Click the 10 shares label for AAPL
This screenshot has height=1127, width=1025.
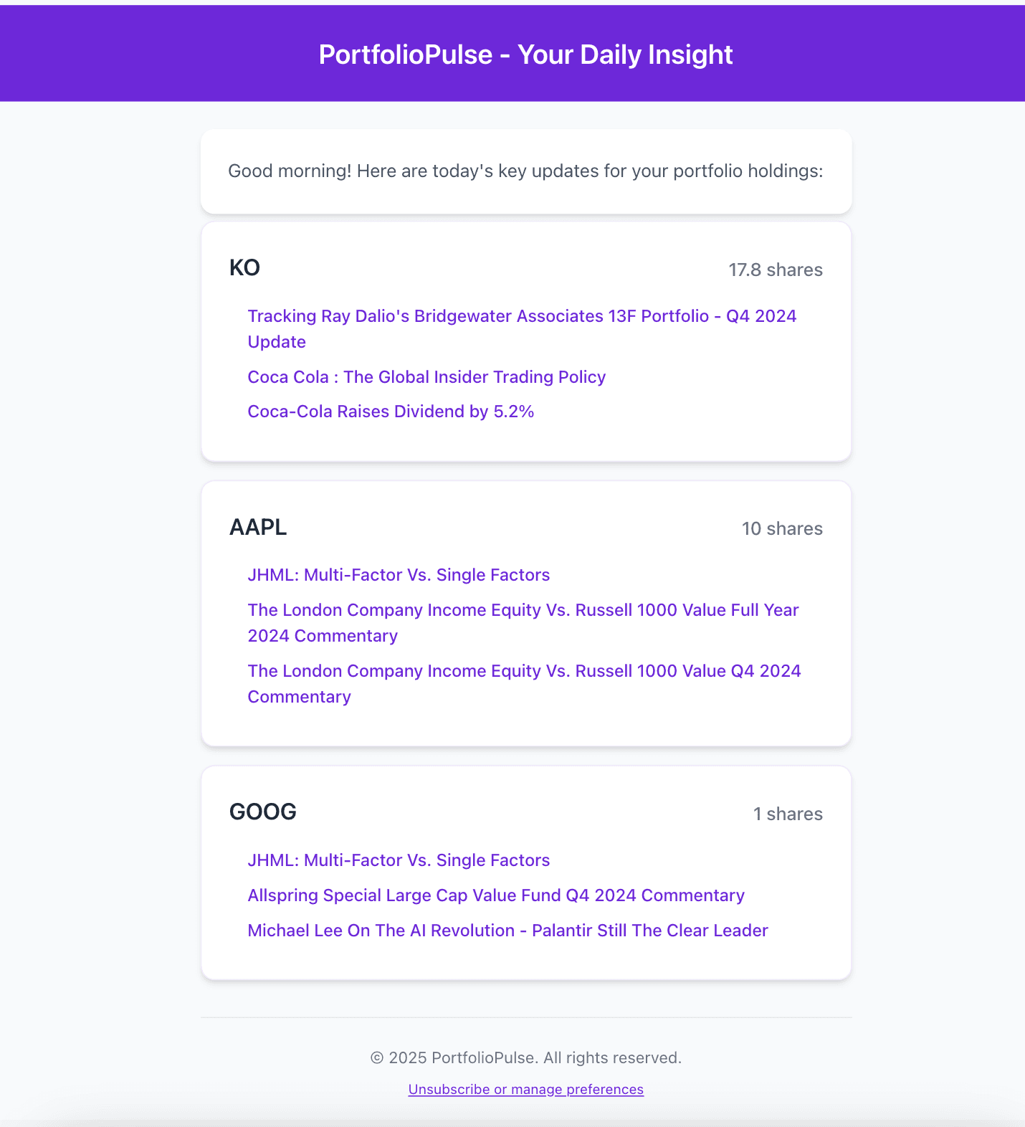pos(783,529)
